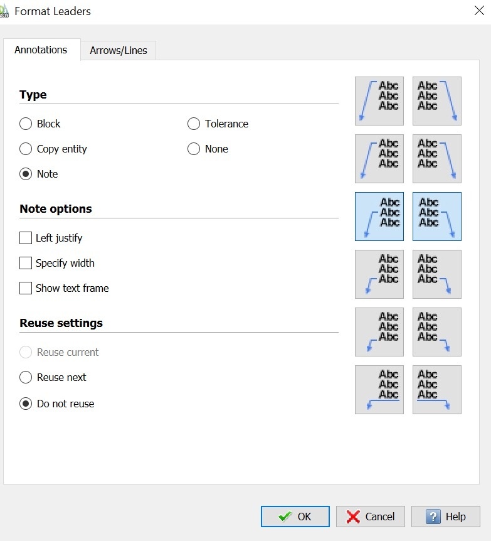Select the top-row right-pointing leader style icon

click(437, 101)
